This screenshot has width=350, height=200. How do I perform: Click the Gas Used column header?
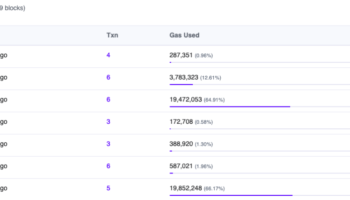184,35
